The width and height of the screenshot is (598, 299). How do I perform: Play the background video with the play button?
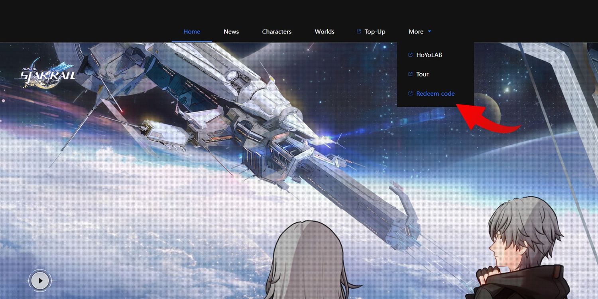click(x=40, y=281)
